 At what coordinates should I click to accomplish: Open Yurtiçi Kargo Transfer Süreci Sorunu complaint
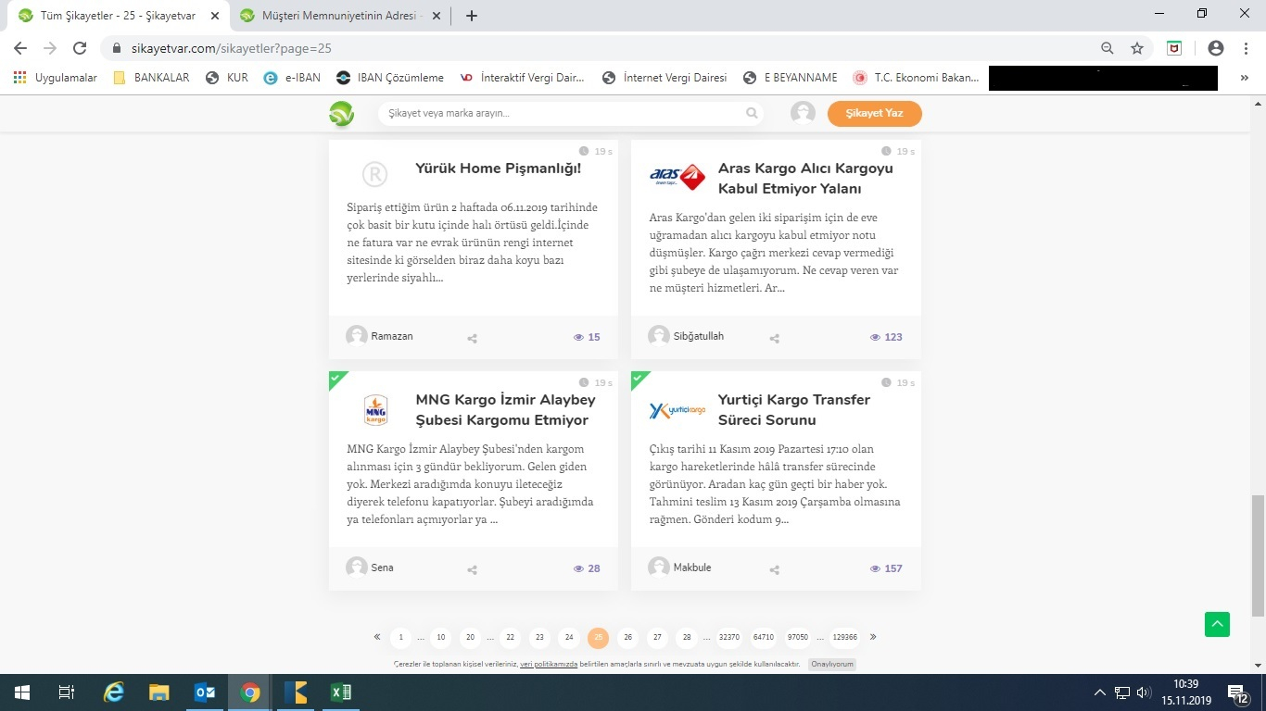pos(794,410)
